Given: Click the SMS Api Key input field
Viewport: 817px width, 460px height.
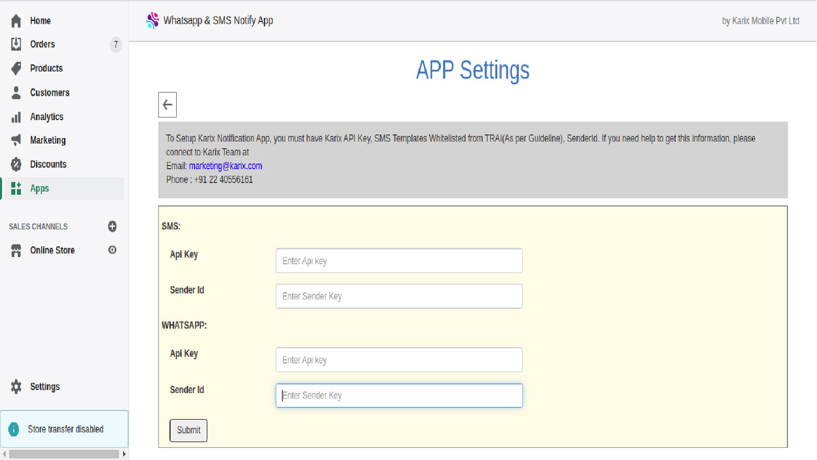Looking at the screenshot, I should click(x=398, y=260).
